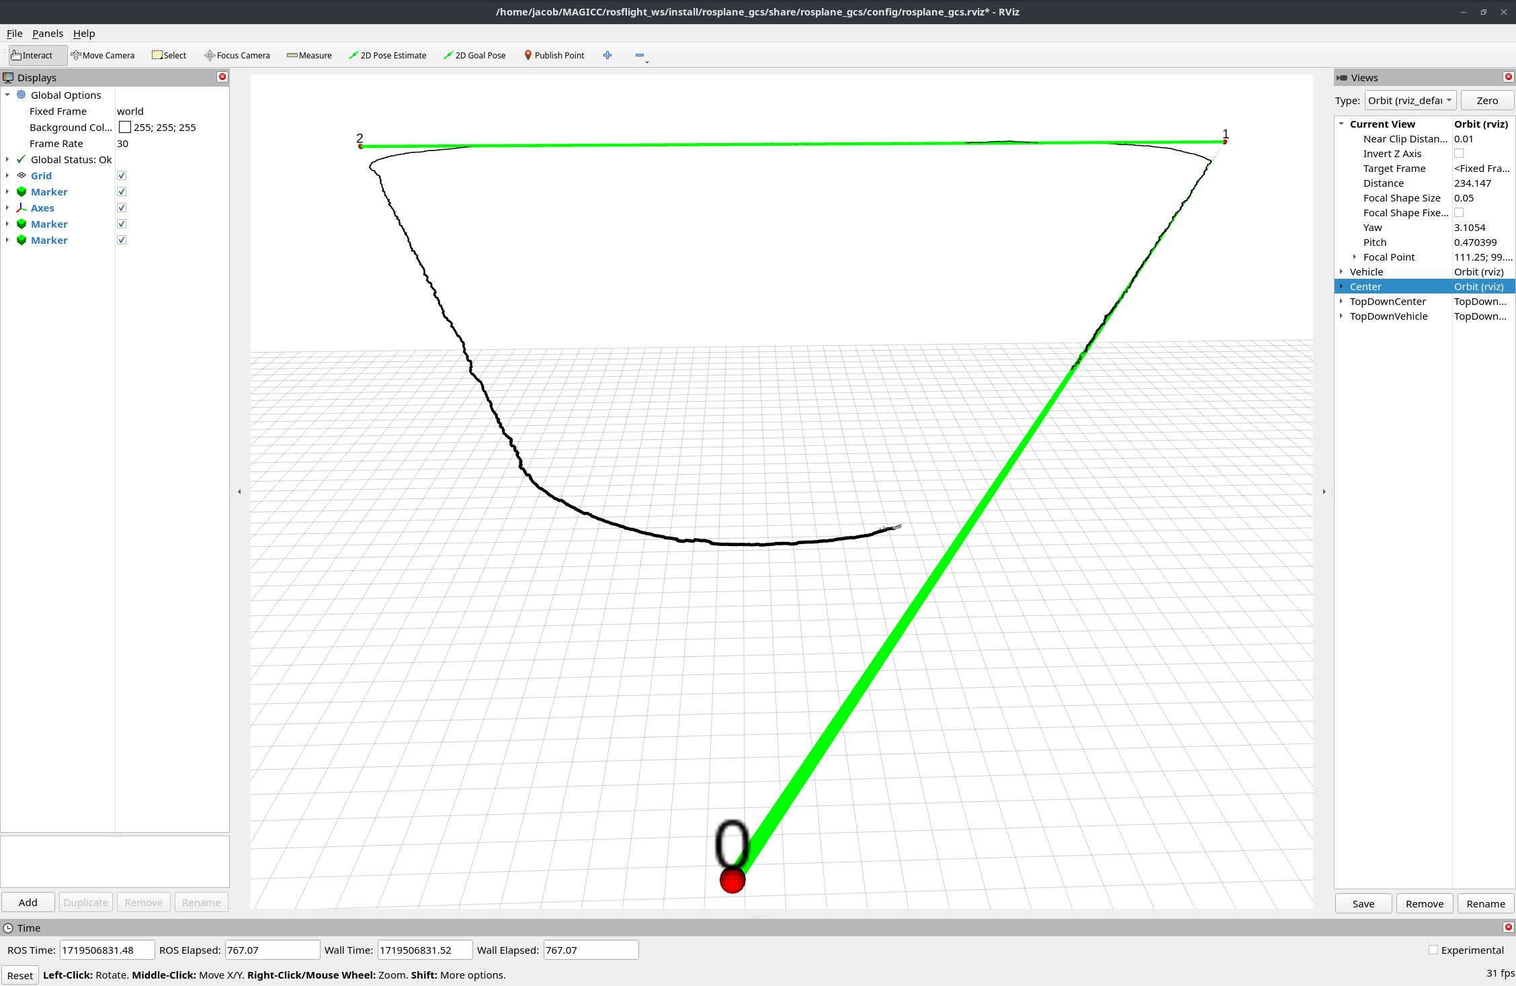This screenshot has width=1516, height=986.
Task: Click the blue plus add-tool icon
Action: [x=607, y=55]
